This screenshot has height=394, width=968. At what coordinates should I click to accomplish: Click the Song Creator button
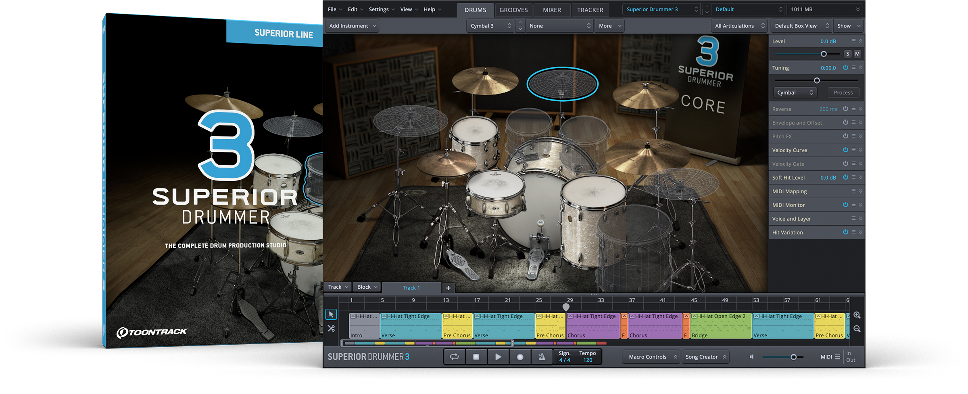click(705, 357)
